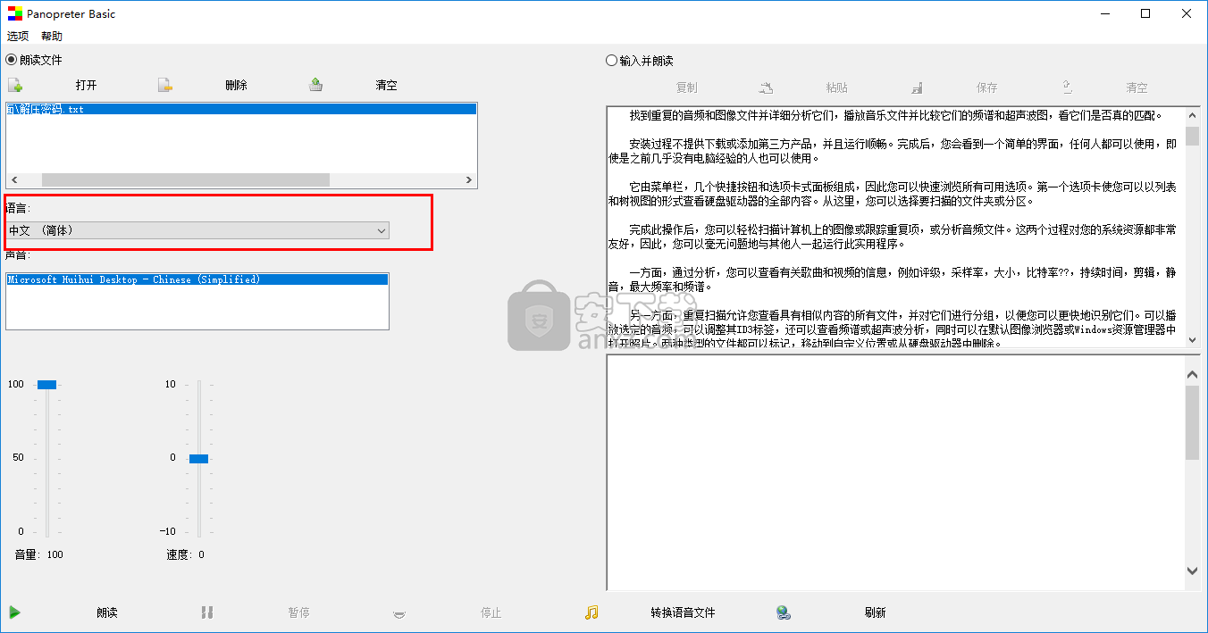Image resolution: width=1208 pixels, height=633 pixels.
Task: Click the 朗读 button
Action: 107,612
